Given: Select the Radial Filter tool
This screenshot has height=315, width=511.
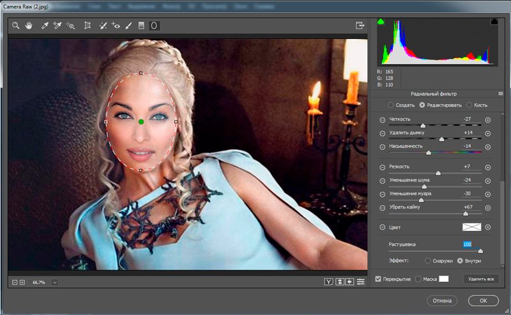Looking at the screenshot, I should pos(154,26).
